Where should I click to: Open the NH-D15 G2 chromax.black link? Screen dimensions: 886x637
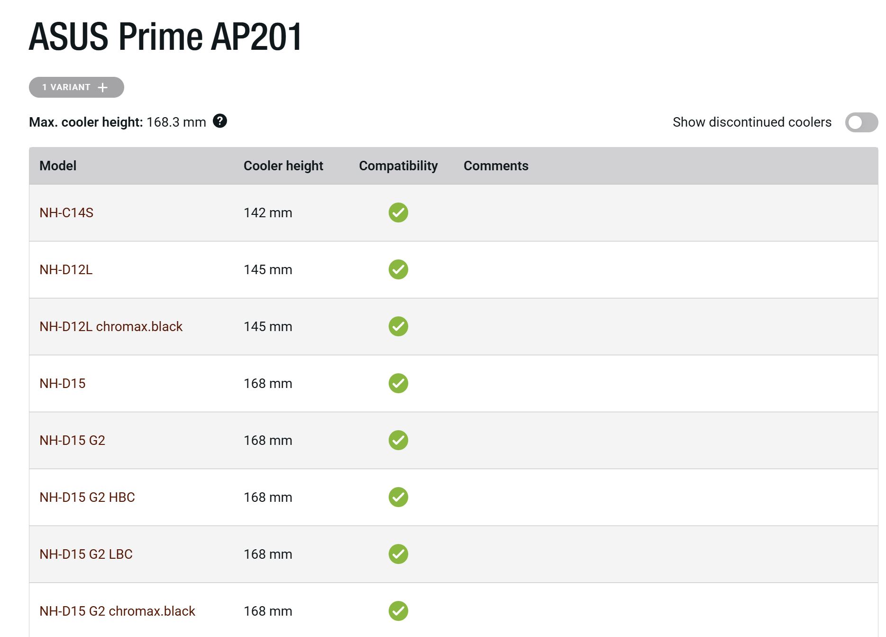[117, 611]
